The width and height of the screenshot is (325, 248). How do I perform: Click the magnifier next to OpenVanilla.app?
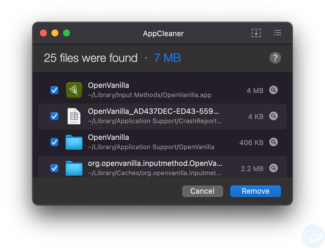click(274, 90)
